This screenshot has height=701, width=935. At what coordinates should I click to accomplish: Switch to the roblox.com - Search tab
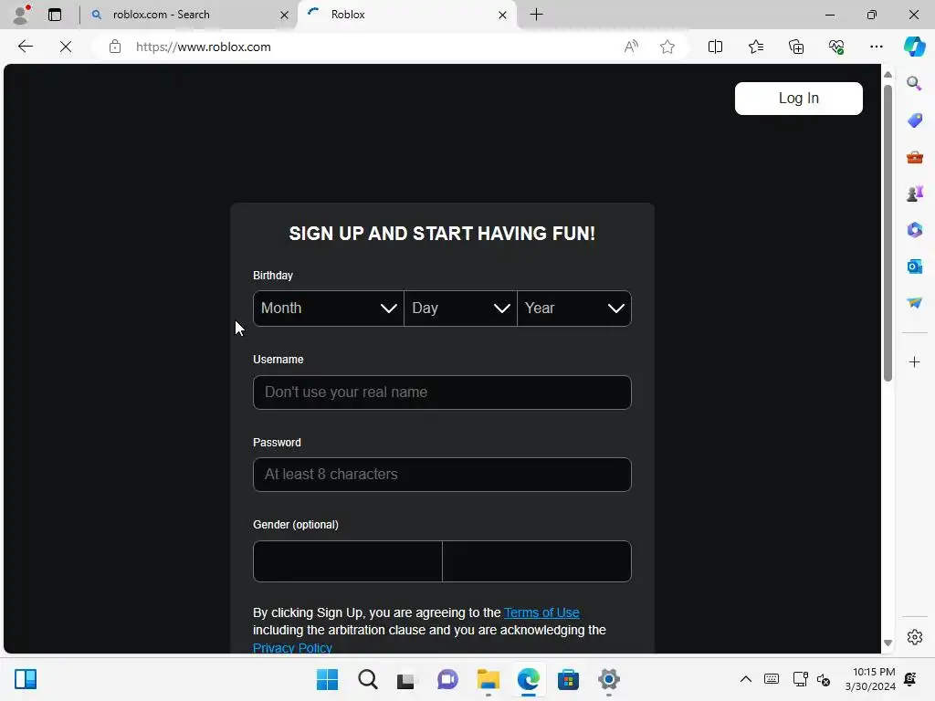click(187, 15)
